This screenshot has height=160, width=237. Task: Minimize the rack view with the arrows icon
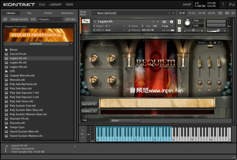(233, 13)
